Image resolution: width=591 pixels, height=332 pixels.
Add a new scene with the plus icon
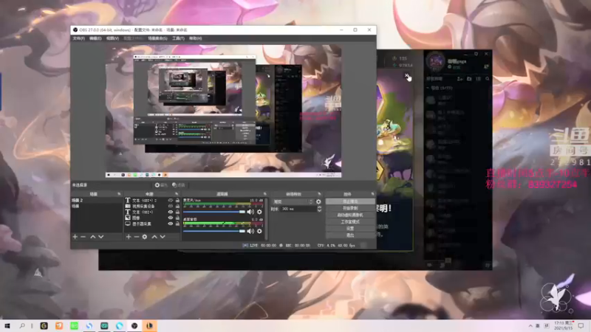click(x=75, y=237)
